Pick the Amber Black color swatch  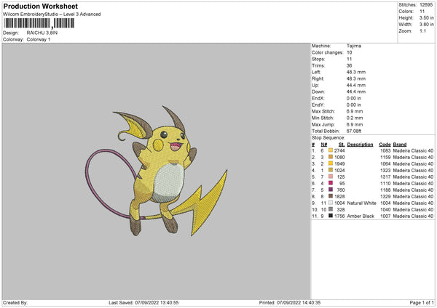tap(331, 216)
